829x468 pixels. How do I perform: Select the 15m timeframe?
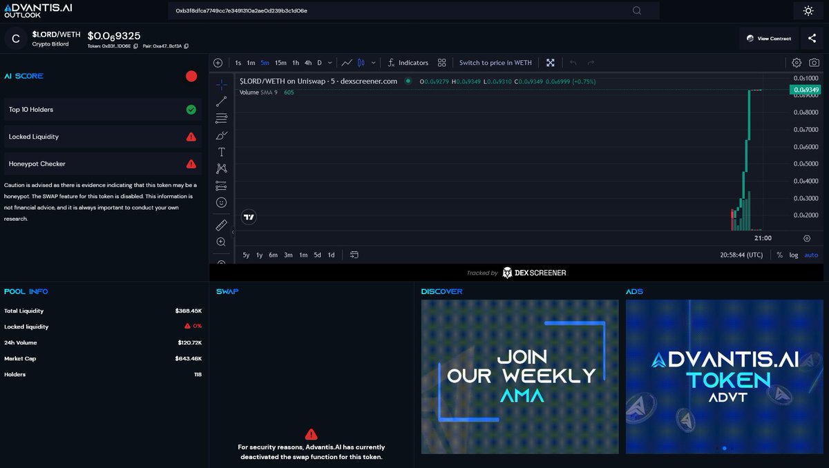coord(280,63)
